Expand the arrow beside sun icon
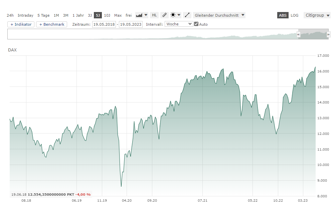 (x=179, y=15)
